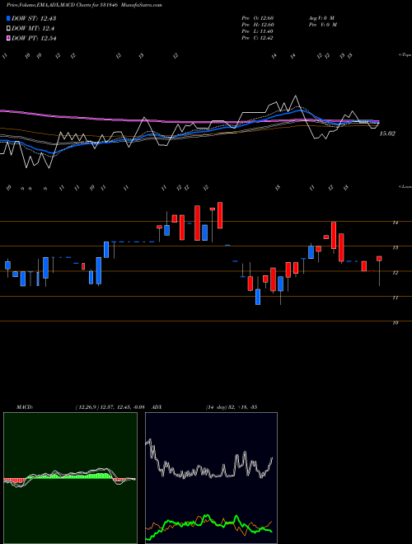Click the 10 price axis label
The height and width of the screenshot is (544, 412).
pyautogui.click(x=395, y=322)
